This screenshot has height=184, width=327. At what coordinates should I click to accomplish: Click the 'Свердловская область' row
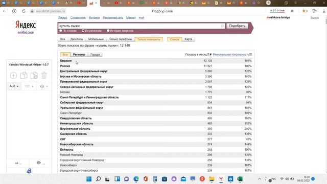156,118
